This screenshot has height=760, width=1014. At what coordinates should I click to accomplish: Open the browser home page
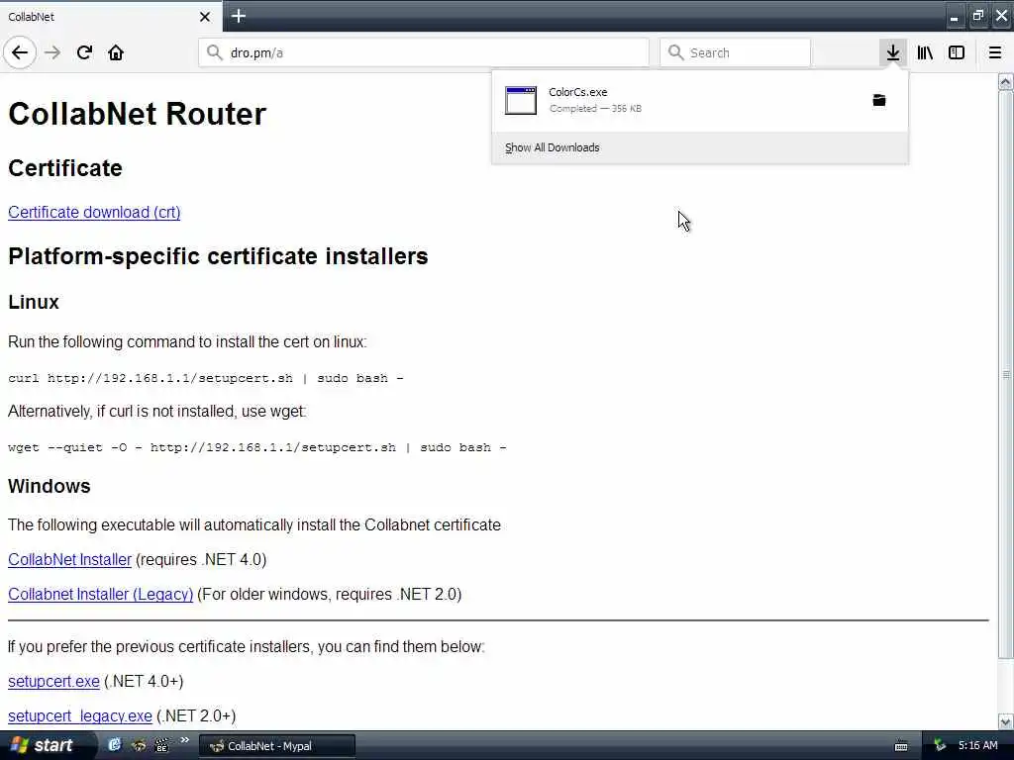[x=116, y=52]
